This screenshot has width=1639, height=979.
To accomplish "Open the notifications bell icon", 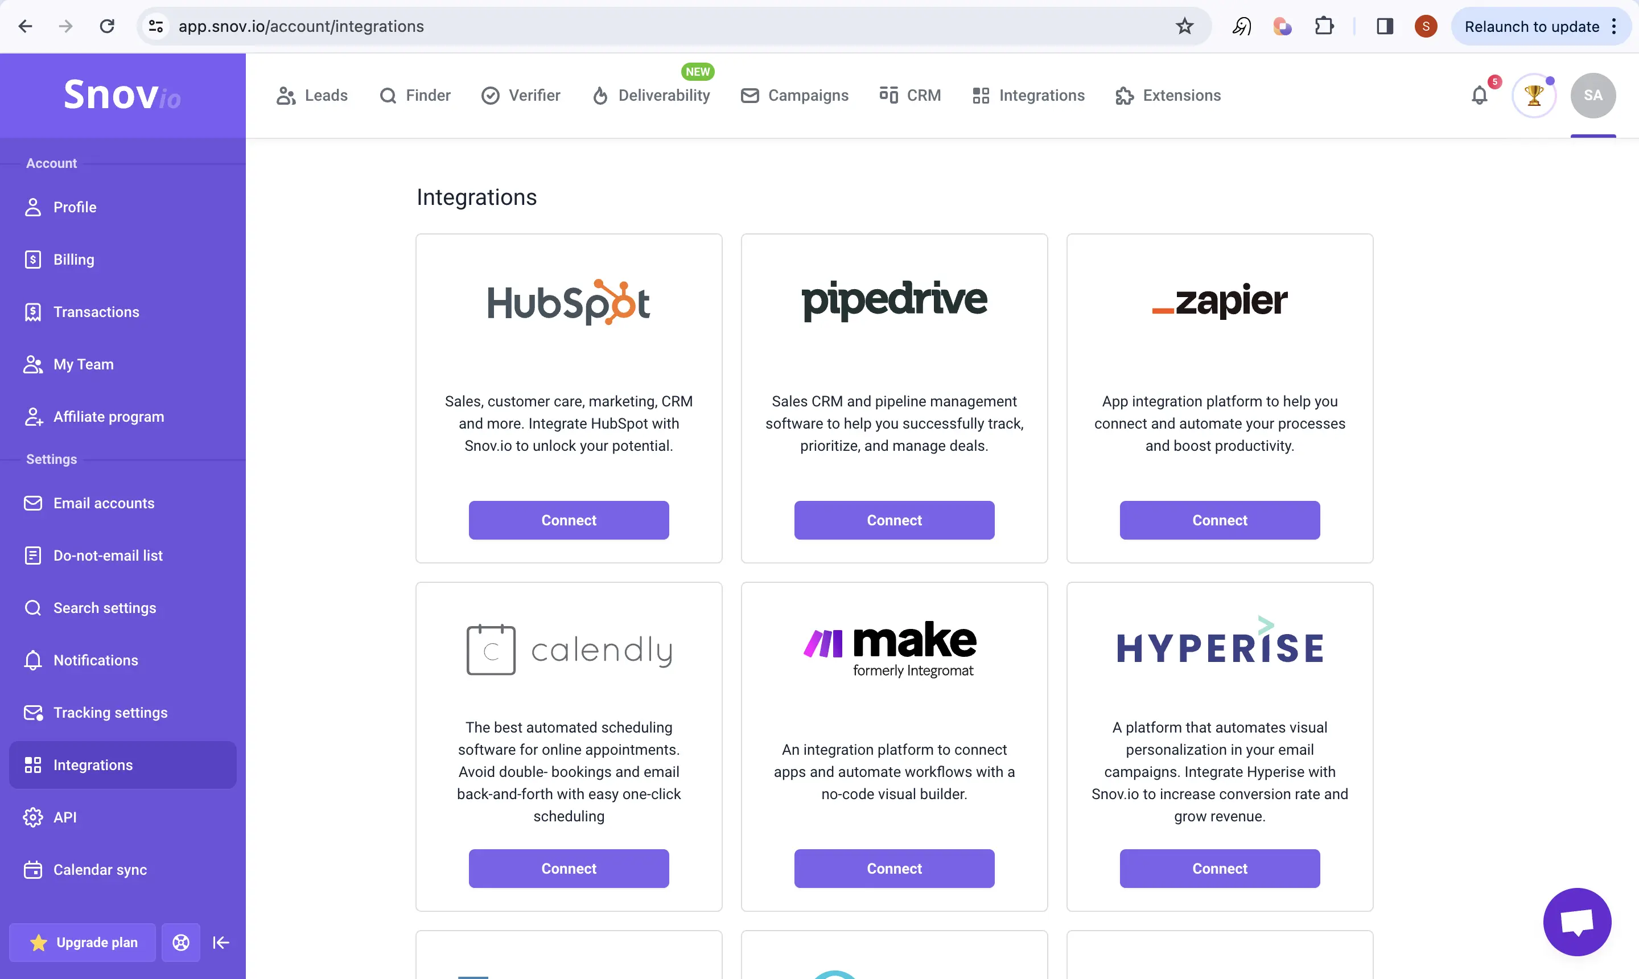I will pos(1480,96).
